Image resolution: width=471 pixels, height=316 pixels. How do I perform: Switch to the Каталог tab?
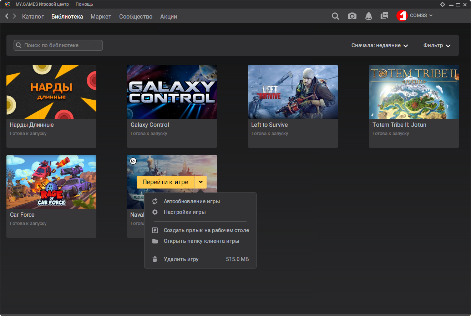tap(33, 16)
